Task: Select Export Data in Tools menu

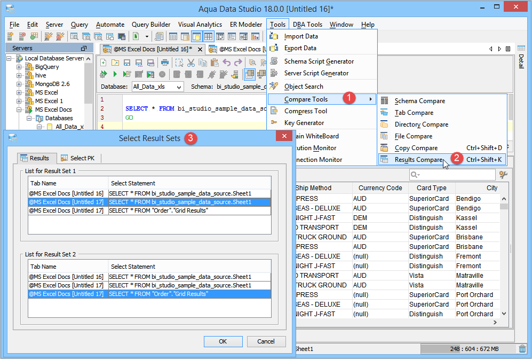Action: (x=300, y=48)
